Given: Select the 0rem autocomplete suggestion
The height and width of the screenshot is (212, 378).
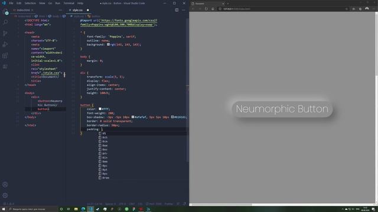Looking at the screenshot, I should click(x=142, y=178).
